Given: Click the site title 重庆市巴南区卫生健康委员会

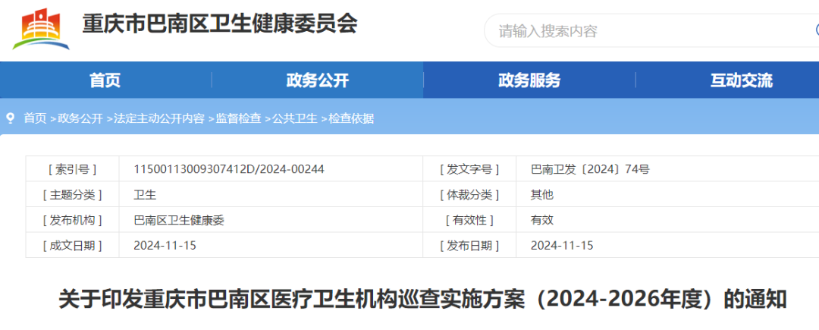Looking at the screenshot, I should pos(220,24).
